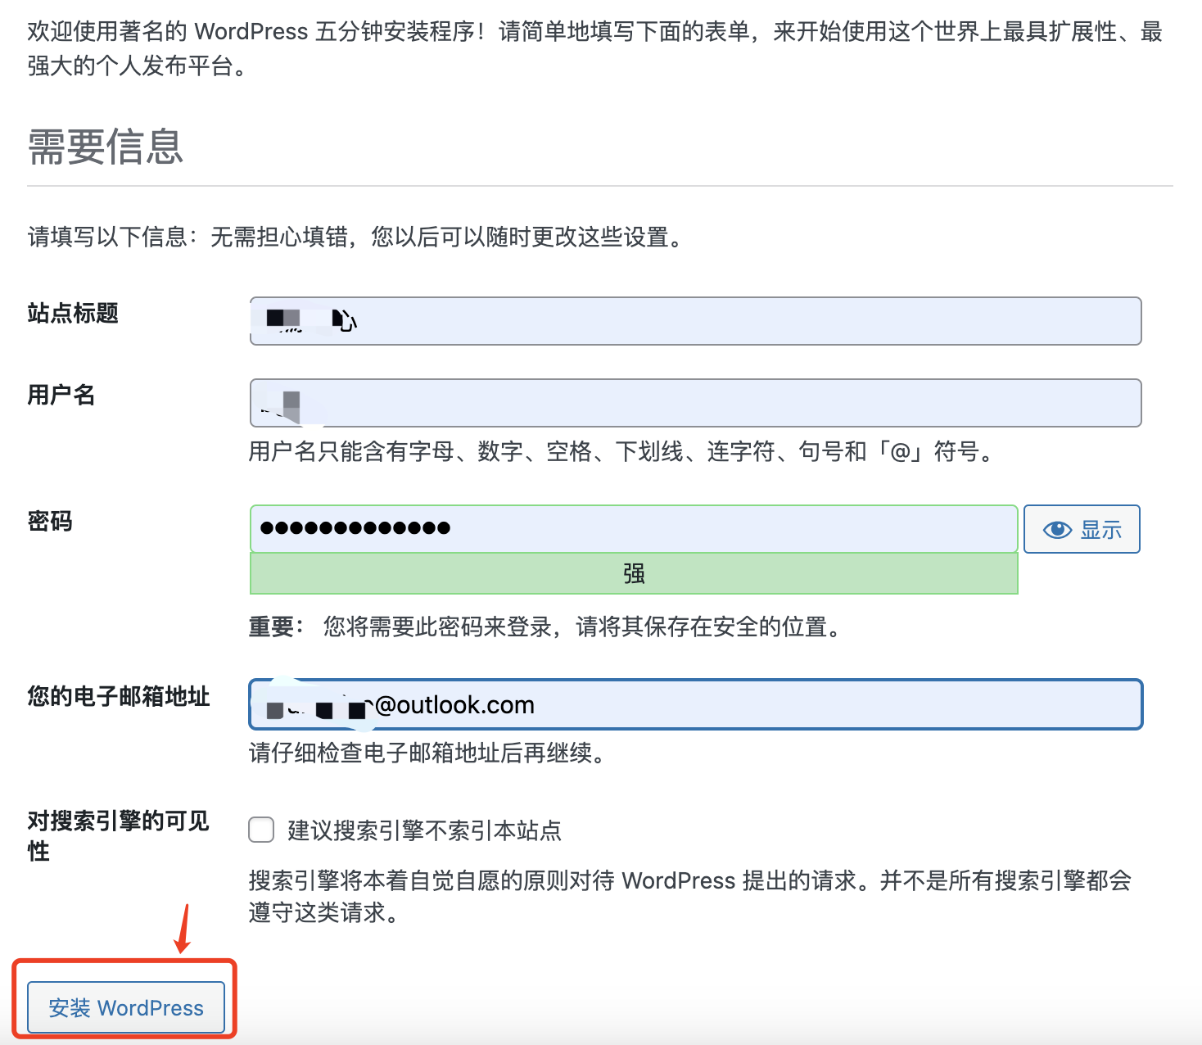
Task: Click 请仔细检查电子邮箱地址后再继续 hint text
Action: pos(427,753)
